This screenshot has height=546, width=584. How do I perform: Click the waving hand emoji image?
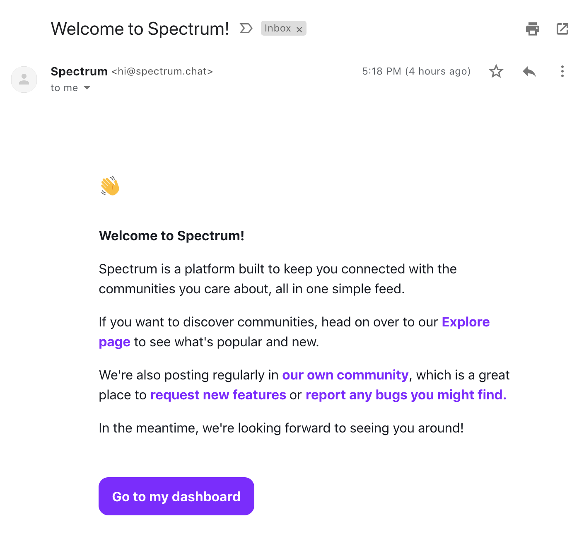[x=110, y=186]
